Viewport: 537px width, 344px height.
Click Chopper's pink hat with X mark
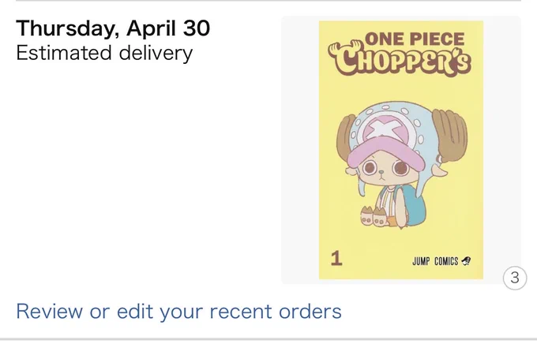[x=385, y=144]
